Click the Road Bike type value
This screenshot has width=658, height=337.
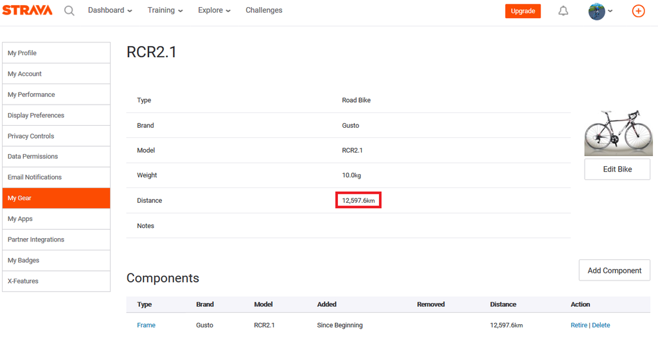tap(356, 100)
